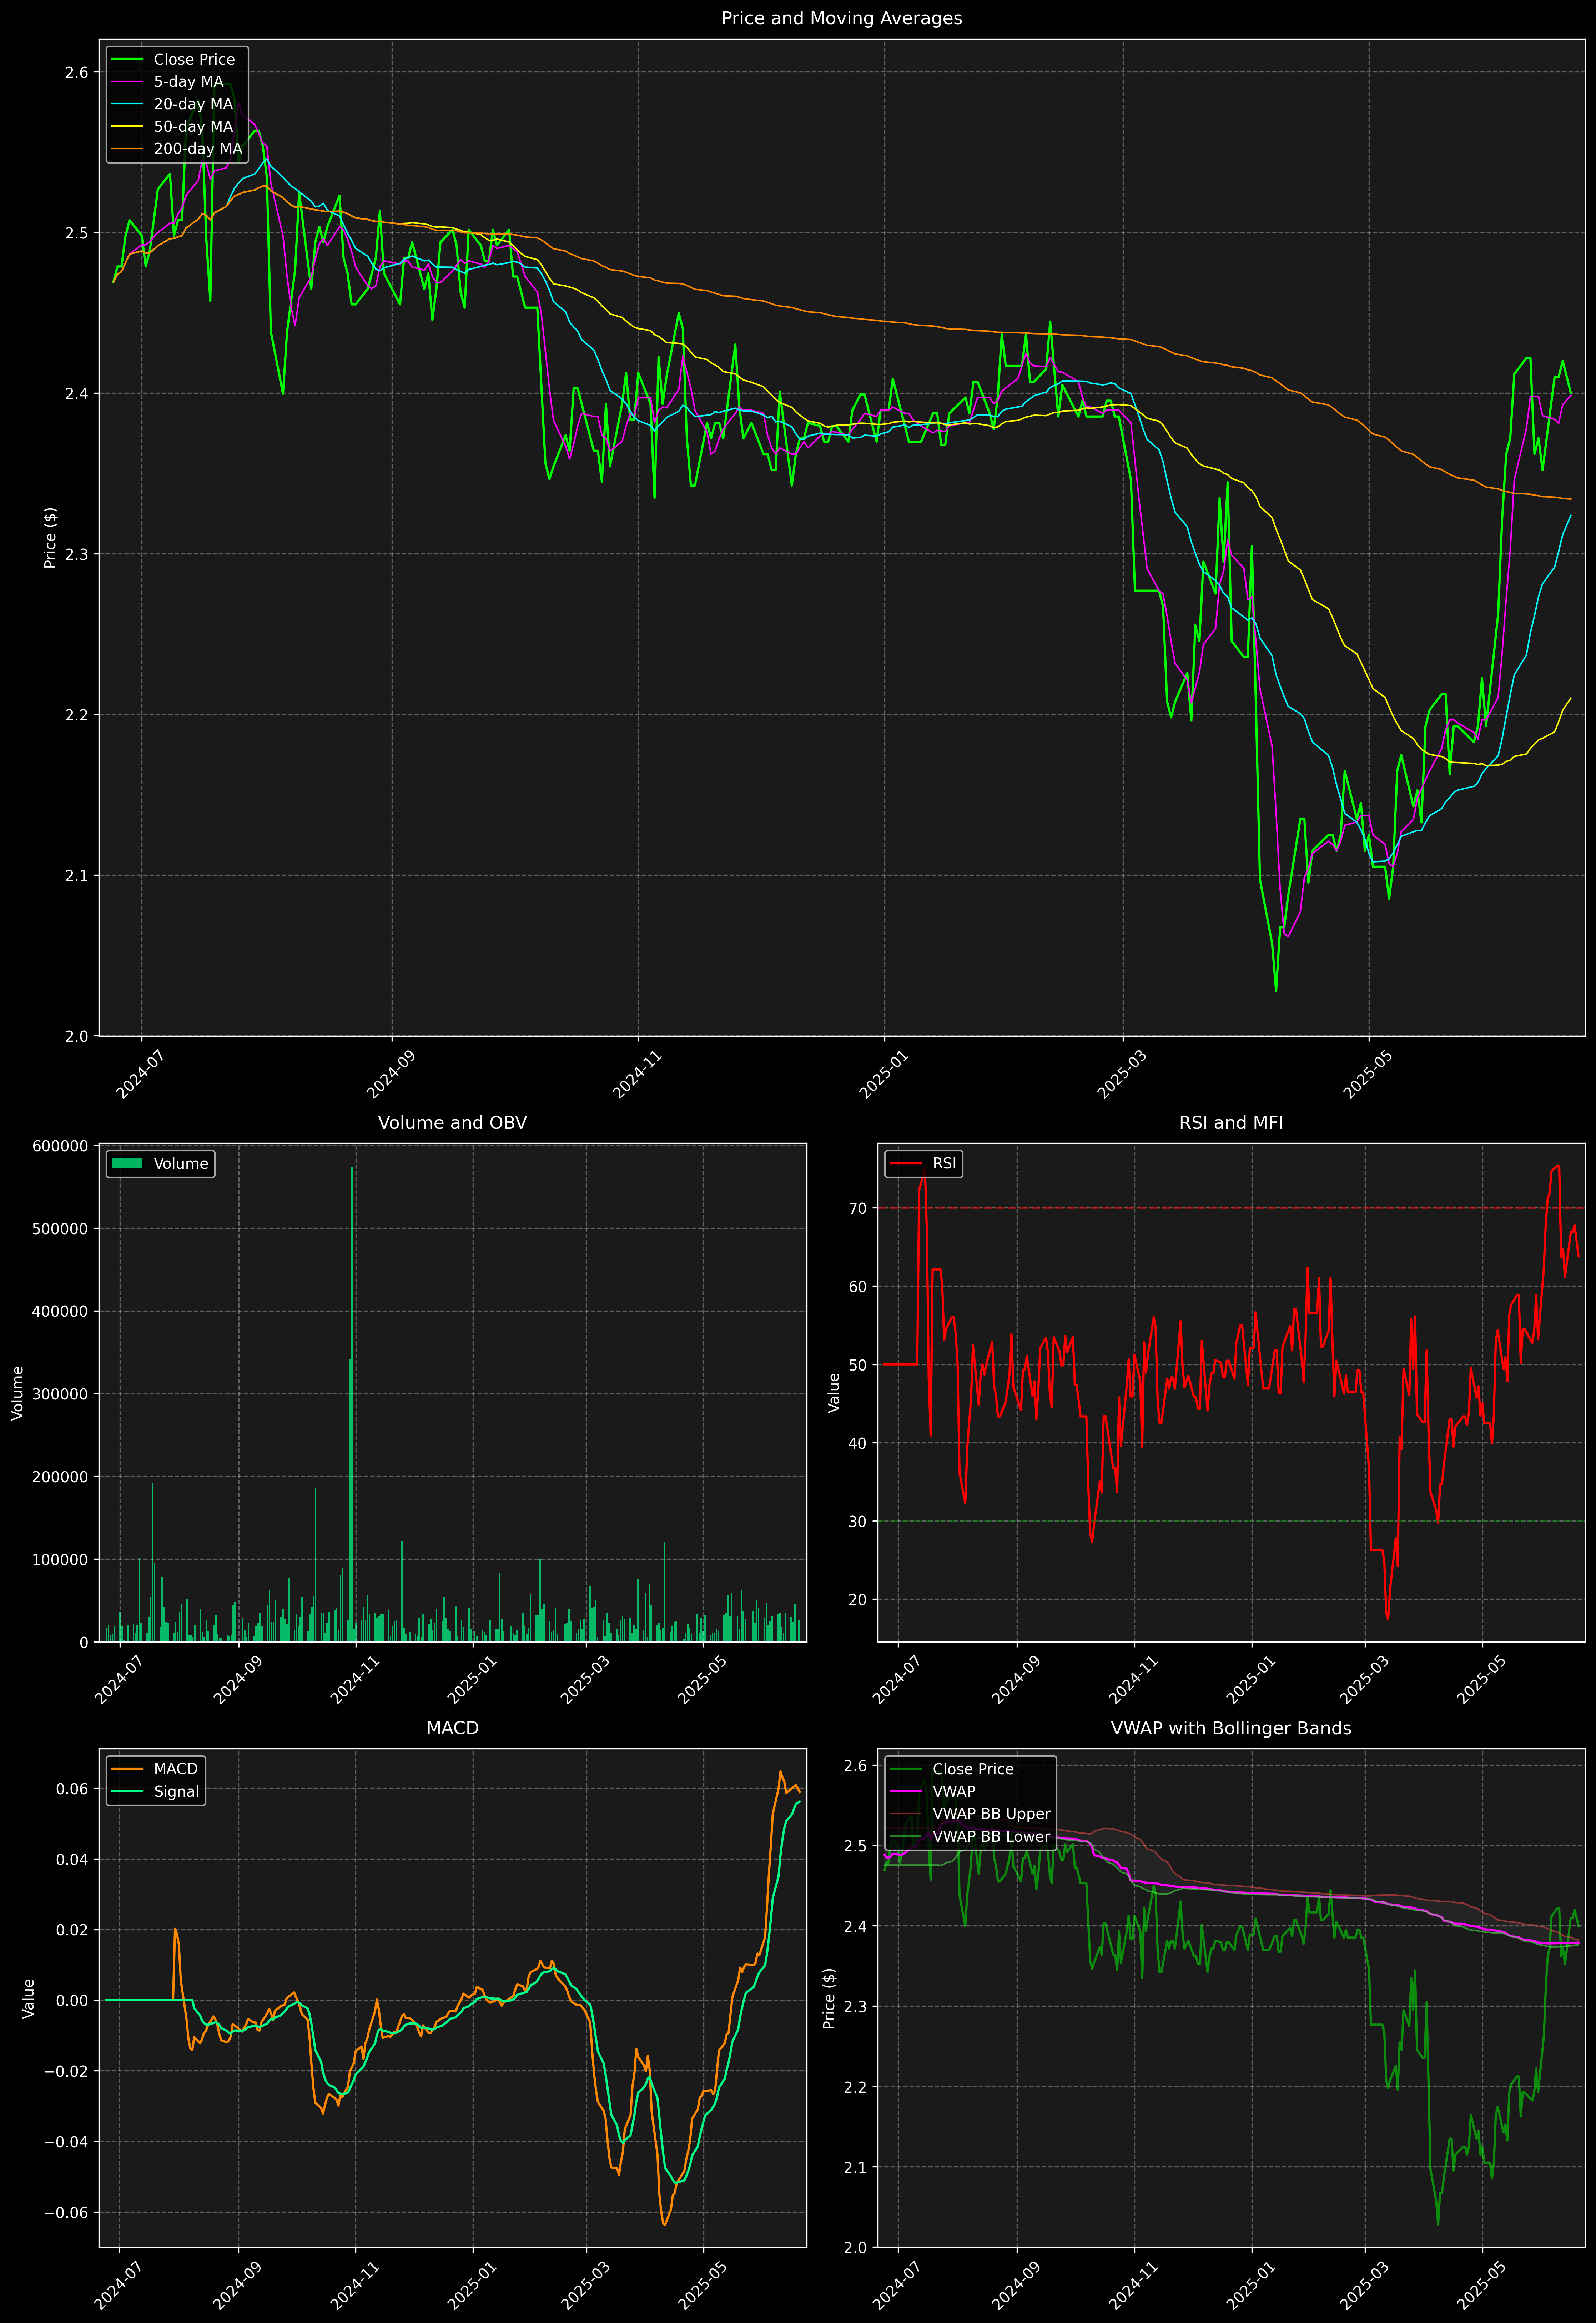Screen dimensions: 1596x2323
Task: Click the 'Volume and OBV' chart title
Action: coord(452,1123)
